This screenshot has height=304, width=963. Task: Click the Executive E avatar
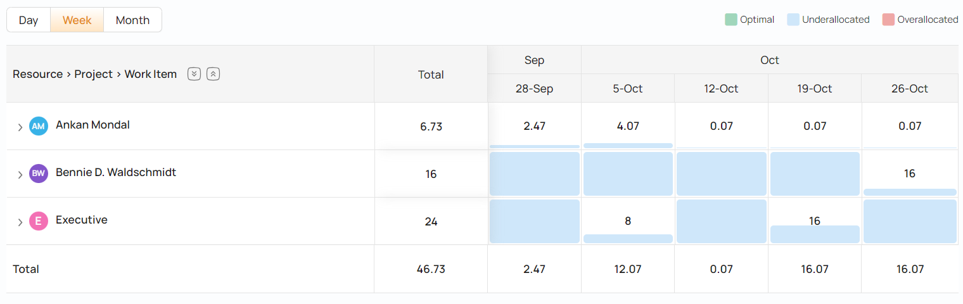[39, 221]
